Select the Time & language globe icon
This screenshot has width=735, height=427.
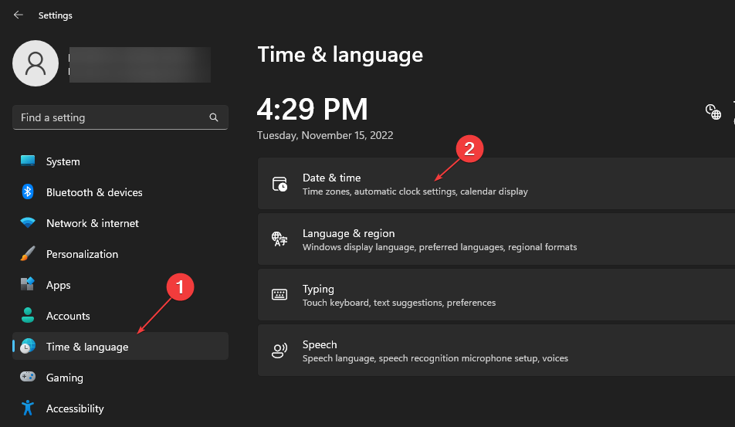tap(28, 346)
